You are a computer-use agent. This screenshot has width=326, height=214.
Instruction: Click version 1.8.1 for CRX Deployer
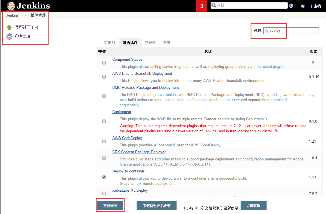pos(313,158)
